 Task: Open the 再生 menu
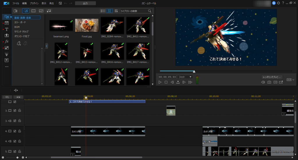52,3
